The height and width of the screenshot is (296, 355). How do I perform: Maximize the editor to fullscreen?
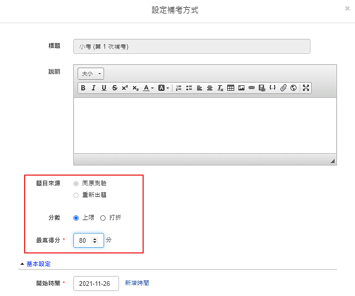point(306,88)
